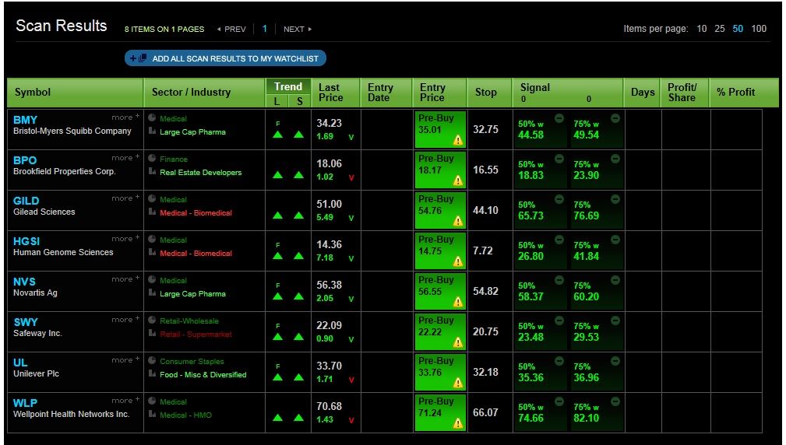Viewport: 786px width, 445px height.
Task: Collapse the HGSI 50% signal target
Action: tap(559, 240)
